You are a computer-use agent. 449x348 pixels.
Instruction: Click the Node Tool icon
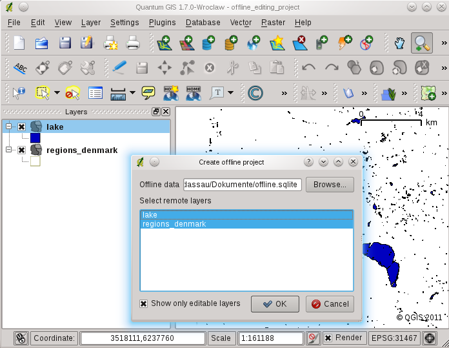coord(187,68)
